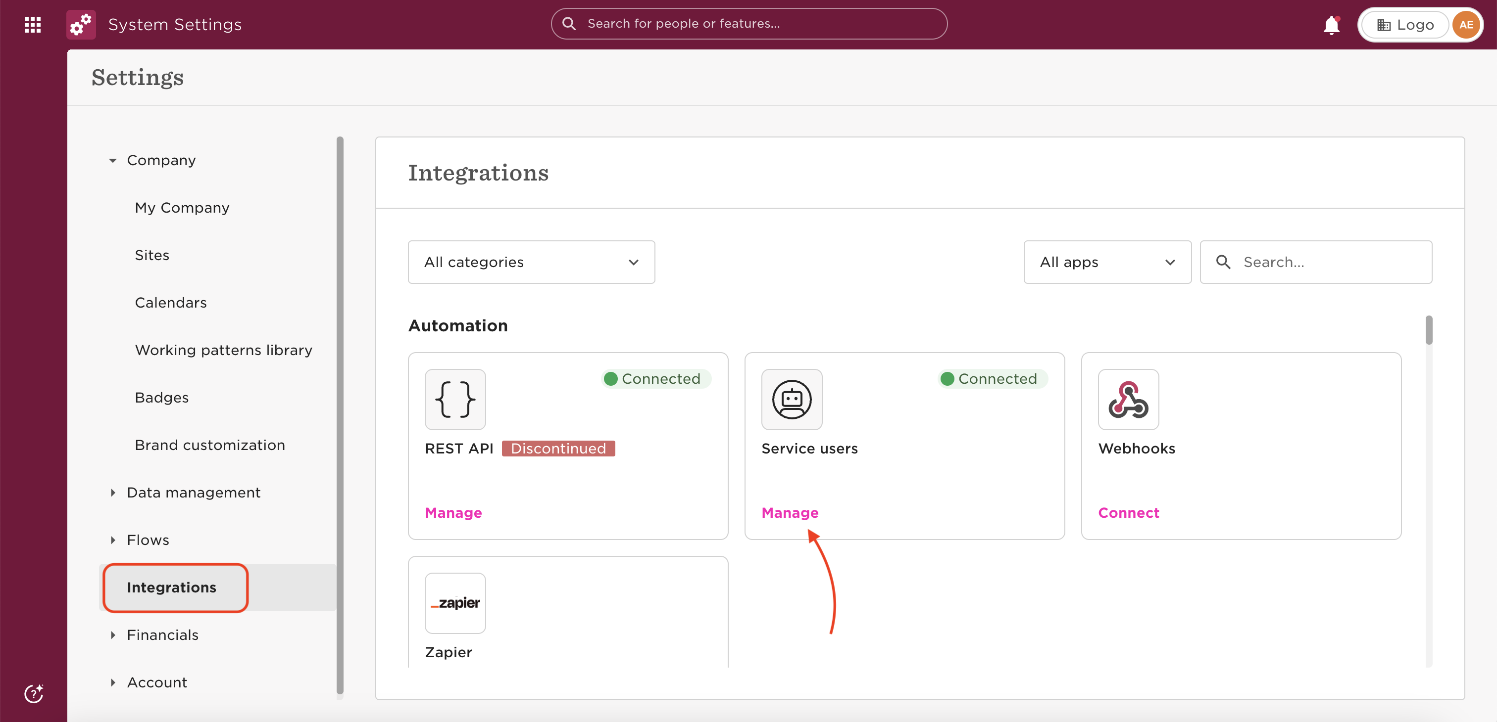Click Manage on Service users card
Viewport: 1497px width, 722px height.
pyautogui.click(x=790, y=512)
